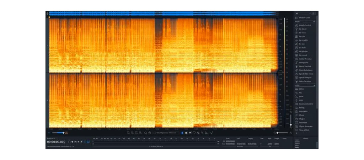The image size is (364, 160).
Task: Open the Signal Generator module
Action: [305, 126]
